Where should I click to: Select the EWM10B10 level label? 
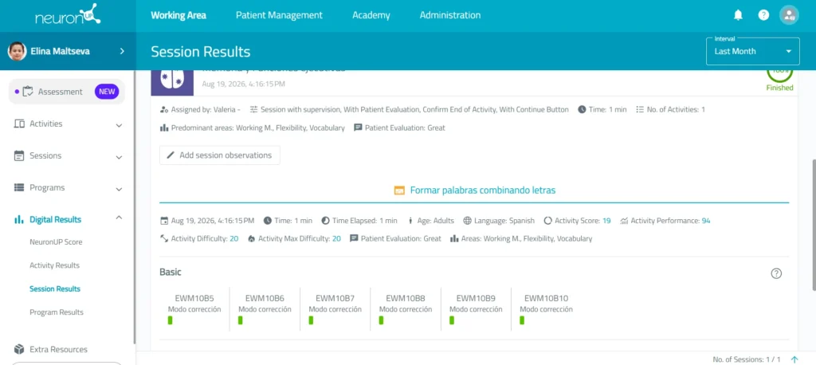(x=546, y=298)
